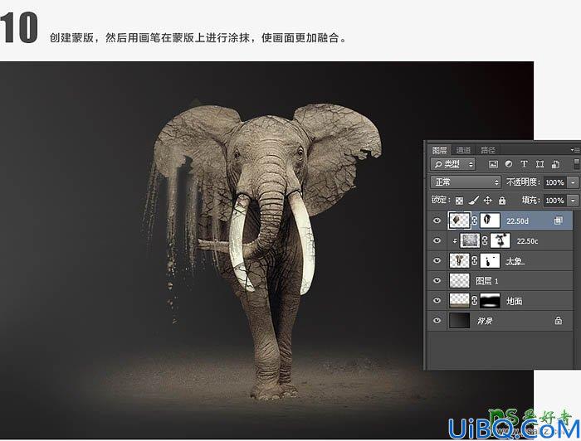The height and width of the screenshot is (441, 581).
Task: Select the 图层 1 layer thumbnail
Action: click(460, 281)
